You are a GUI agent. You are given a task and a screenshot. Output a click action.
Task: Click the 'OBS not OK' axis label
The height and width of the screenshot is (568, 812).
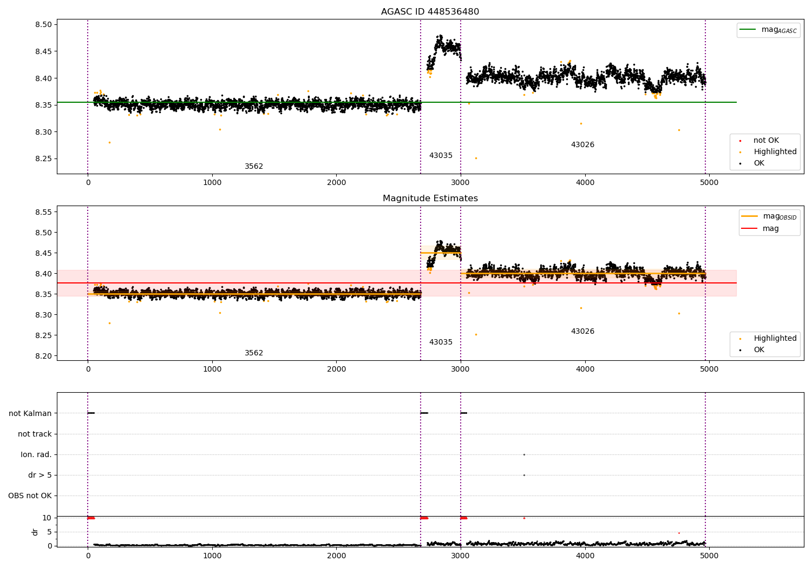coord(30,496)
